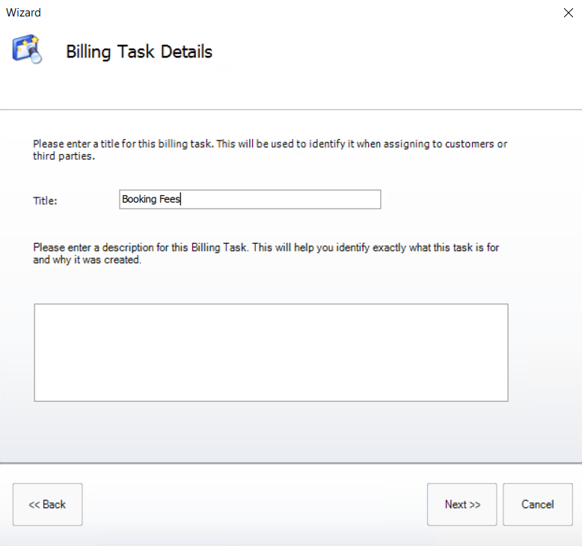This screenshot has width=582, height=546.
Task: Click inside the empty description text box
Action: (271, 352)
